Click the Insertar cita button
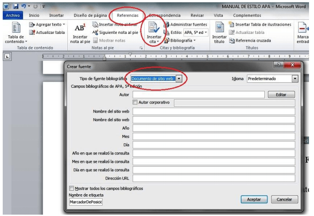The image size is (314, 216). coord(154,33)
